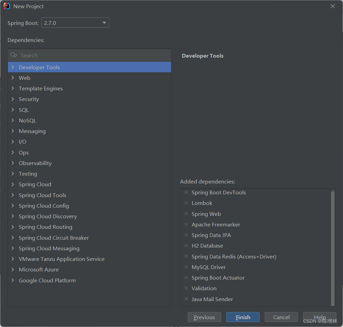The image size is (343, 327).
Task: Select the NoSQL category label
Action: pos(28,120)
